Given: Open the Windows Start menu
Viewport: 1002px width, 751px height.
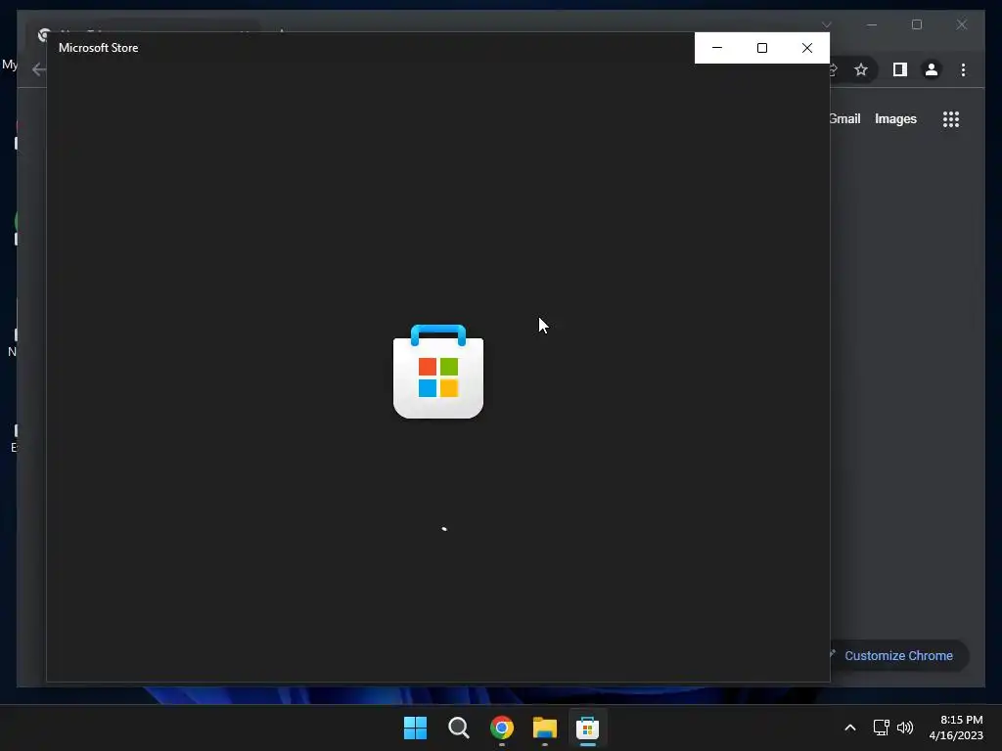Looking at the screenshot, I should click(x=415, y=728).
